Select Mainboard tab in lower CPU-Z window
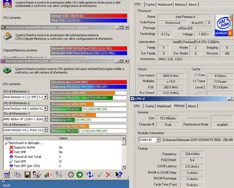 [x=164, y=106]
